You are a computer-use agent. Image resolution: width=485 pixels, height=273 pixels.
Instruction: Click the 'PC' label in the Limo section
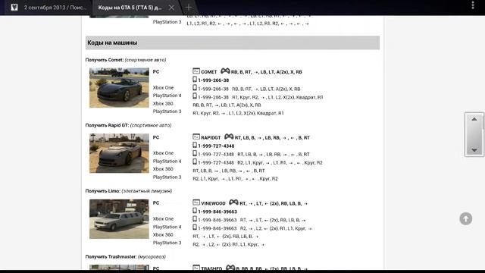click(x=156, y=203)
